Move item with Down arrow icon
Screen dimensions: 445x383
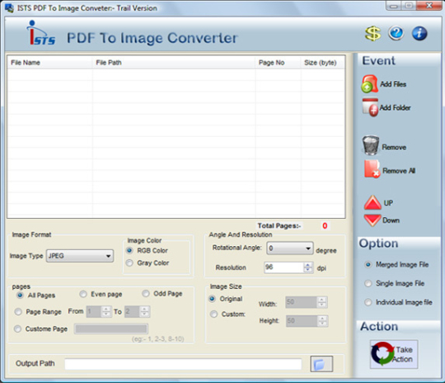[372, 220]
